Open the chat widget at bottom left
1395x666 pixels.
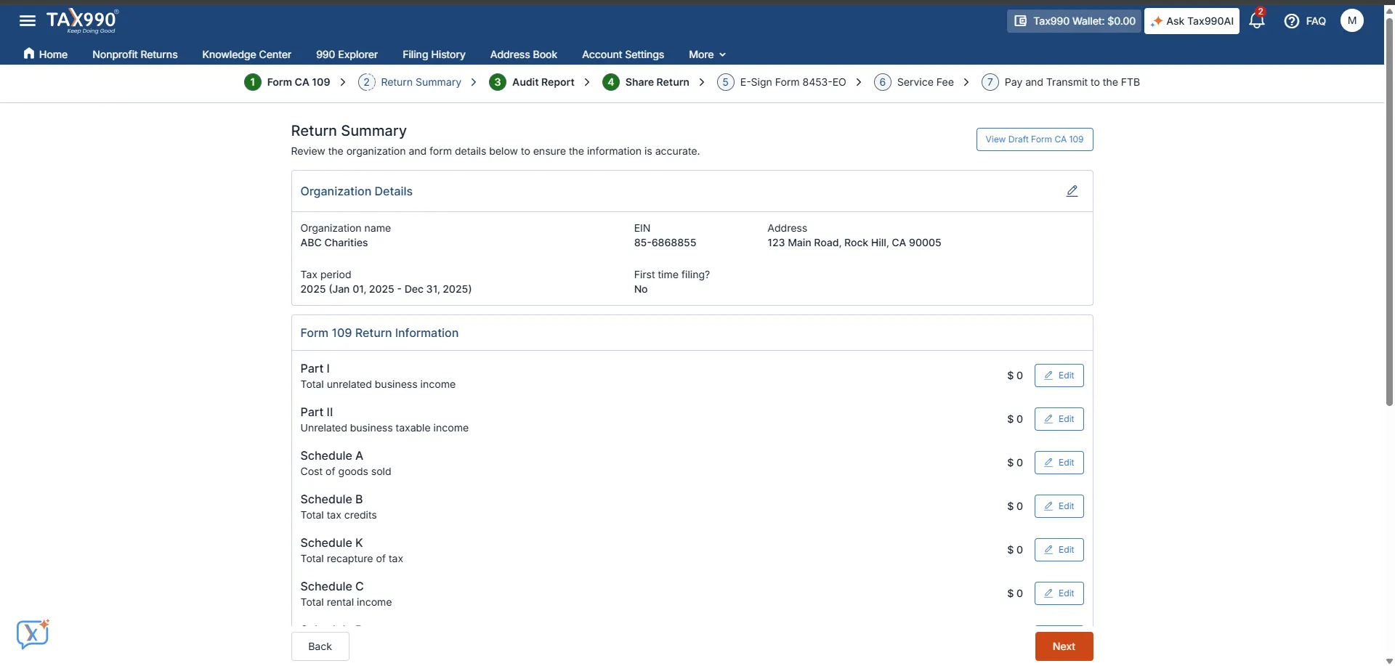[33, 634]
